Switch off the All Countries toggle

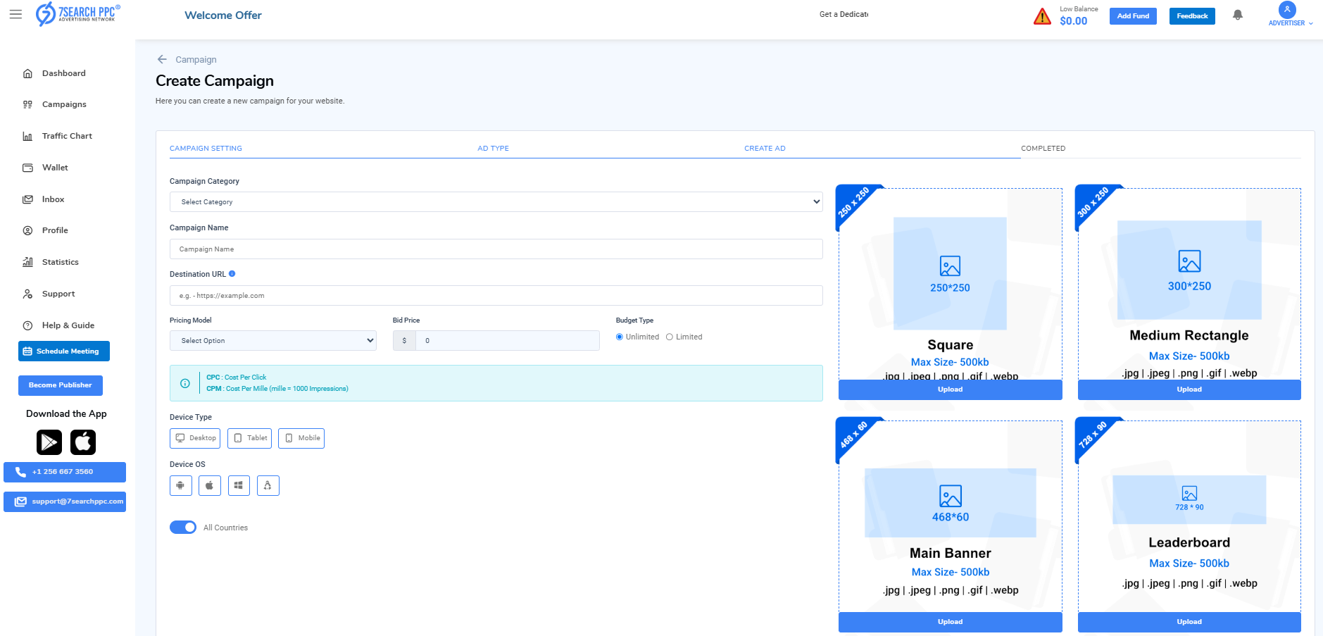pyautogui.click(x=183, y=527)
